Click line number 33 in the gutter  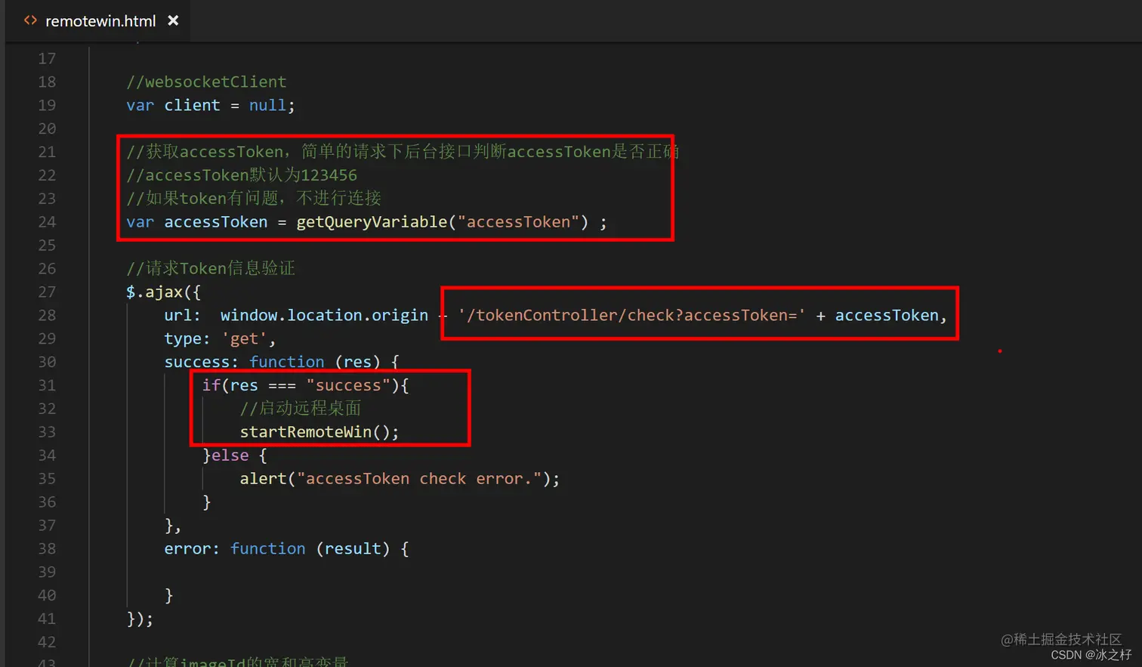[47, 432]
